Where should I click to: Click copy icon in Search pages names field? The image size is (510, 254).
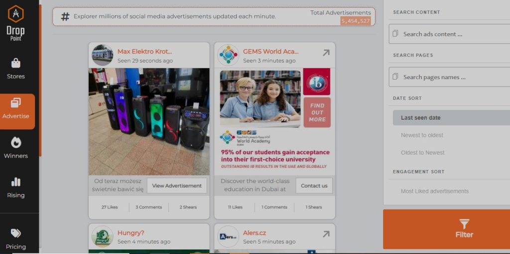(395, 77)
